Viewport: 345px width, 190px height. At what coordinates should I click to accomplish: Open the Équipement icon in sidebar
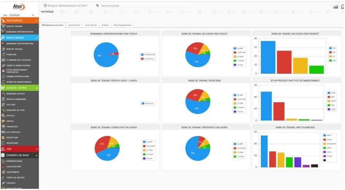(x=3, y=172)
